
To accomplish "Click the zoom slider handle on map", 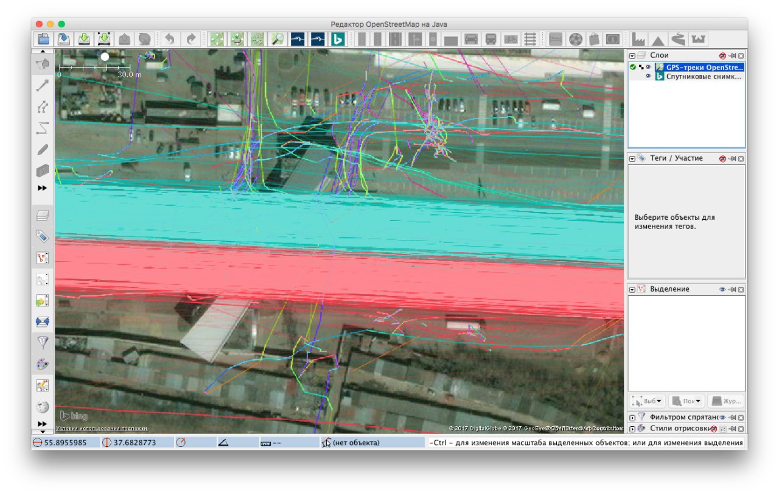I will (x=105, y=57).
